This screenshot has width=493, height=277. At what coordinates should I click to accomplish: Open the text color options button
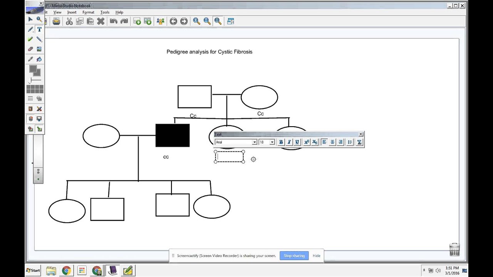pos(359,142)
